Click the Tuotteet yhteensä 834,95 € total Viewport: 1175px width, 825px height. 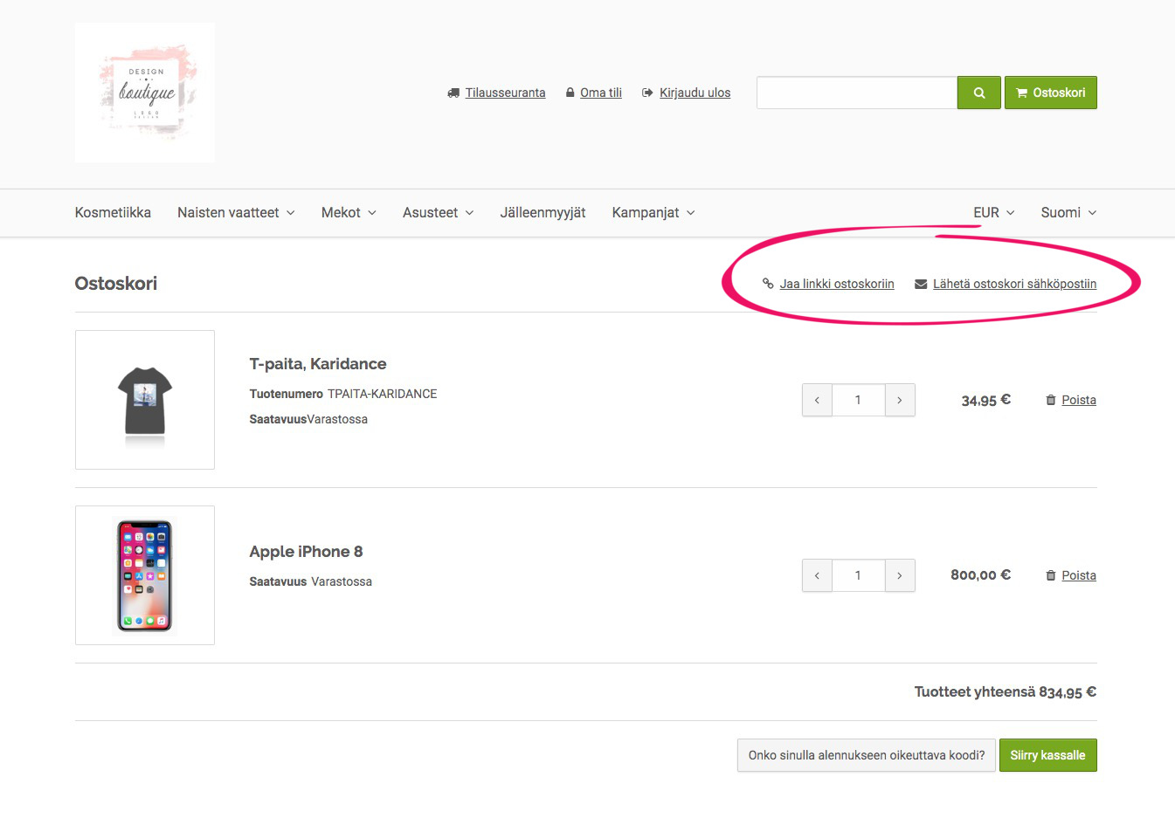1005,692
